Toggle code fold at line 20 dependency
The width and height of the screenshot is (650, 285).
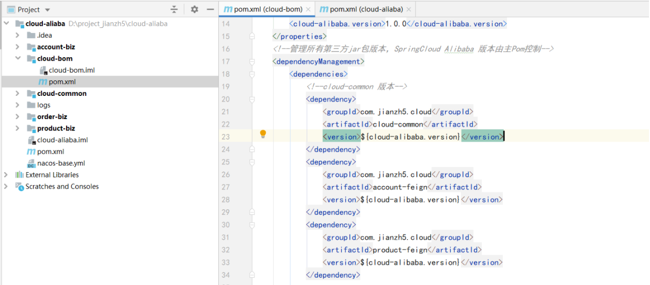252,99
